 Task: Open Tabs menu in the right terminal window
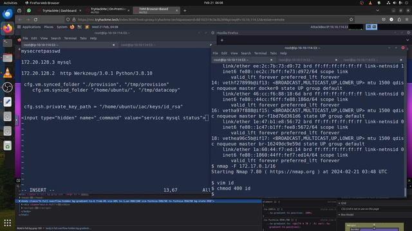pos(273,53)
